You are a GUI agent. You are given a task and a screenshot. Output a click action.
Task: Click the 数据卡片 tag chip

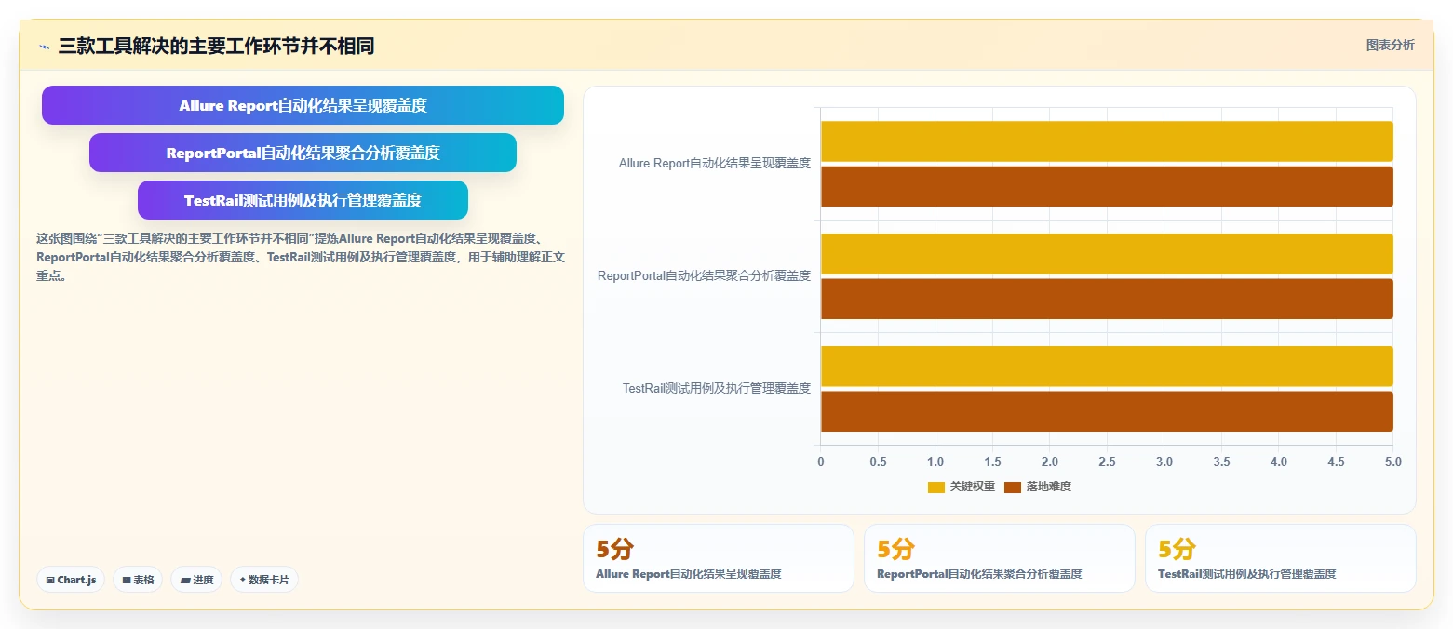264,580
